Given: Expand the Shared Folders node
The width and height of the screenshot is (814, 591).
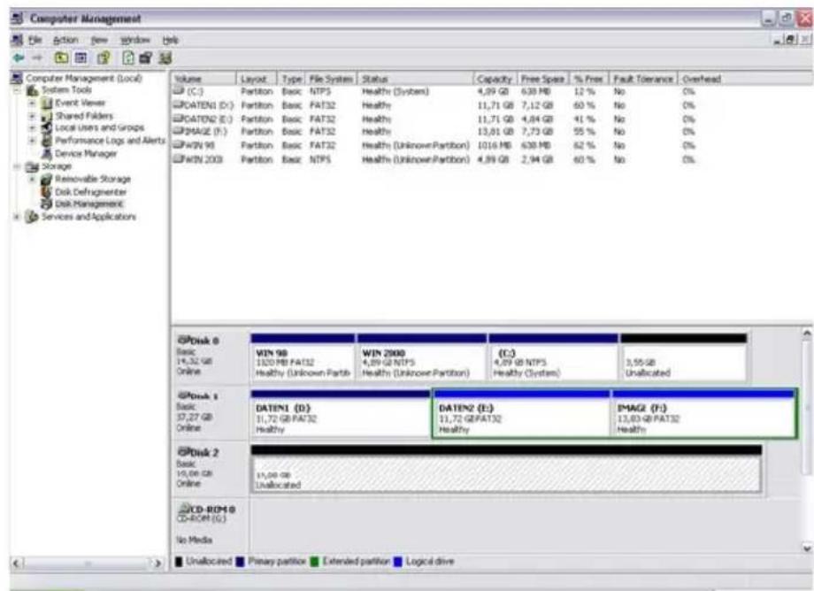Looking at the screenshot, I should point(32,116).
